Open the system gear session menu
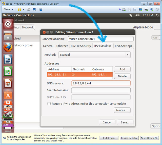 (x=157, y=15)
